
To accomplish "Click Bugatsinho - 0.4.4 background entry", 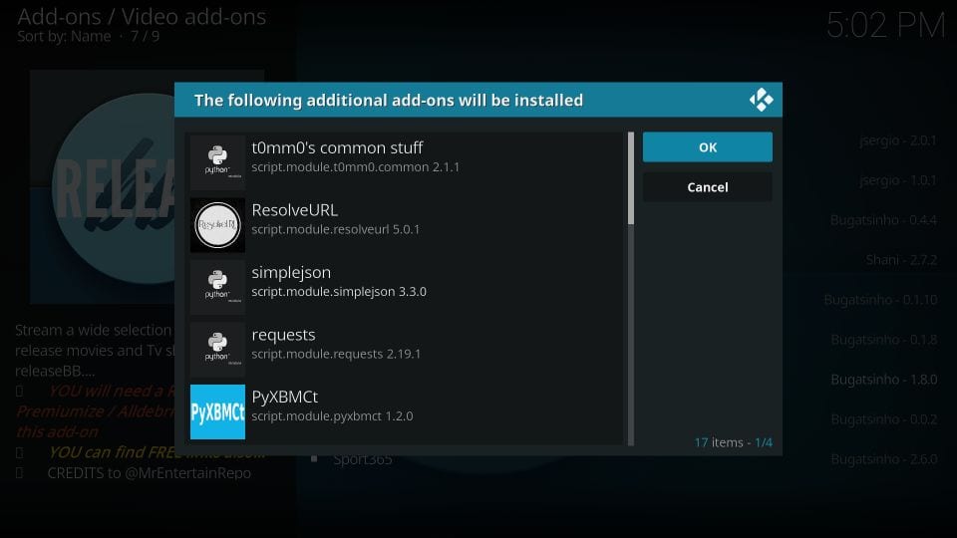I will pyautogui.click(x=883, y=220).
